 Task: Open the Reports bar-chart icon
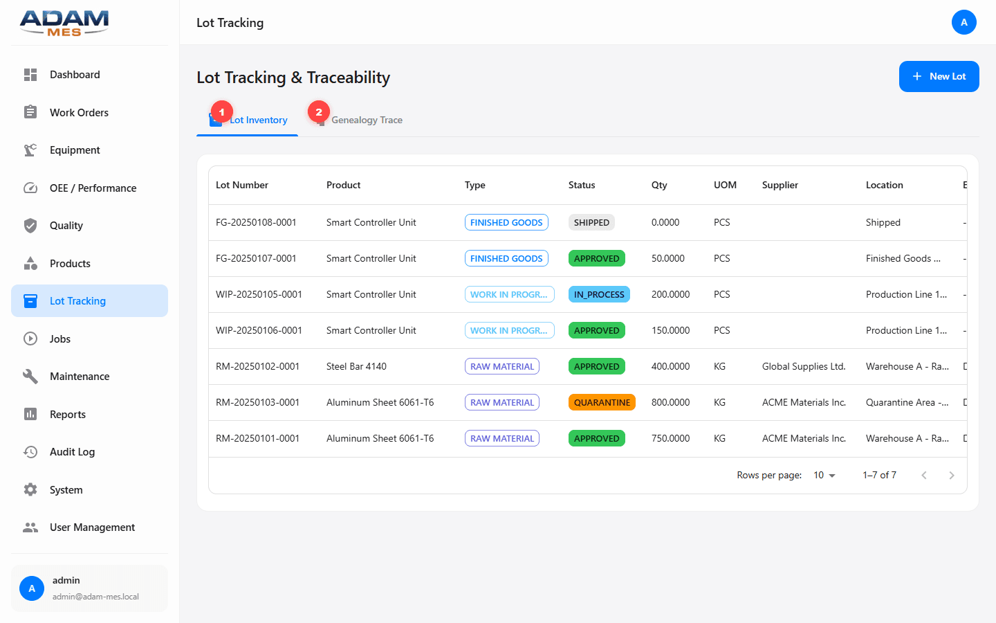point(30,414)
